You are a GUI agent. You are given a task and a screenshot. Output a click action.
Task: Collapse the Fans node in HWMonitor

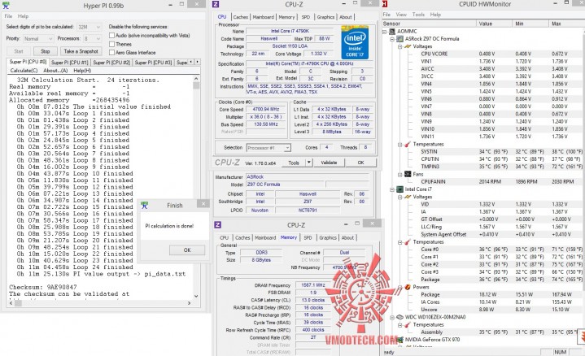point(399,175)
